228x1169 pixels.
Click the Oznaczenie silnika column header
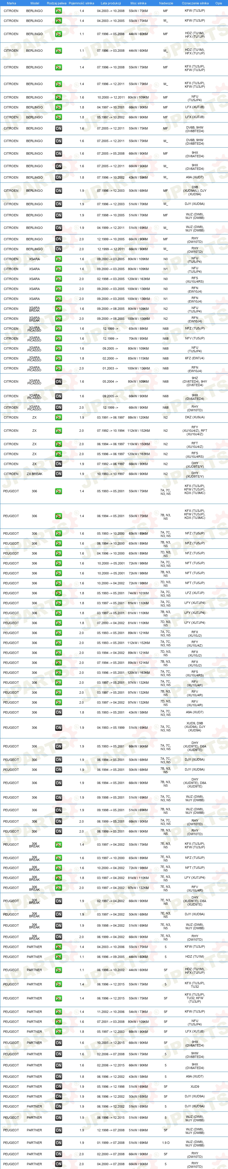[x=195, y=3]
